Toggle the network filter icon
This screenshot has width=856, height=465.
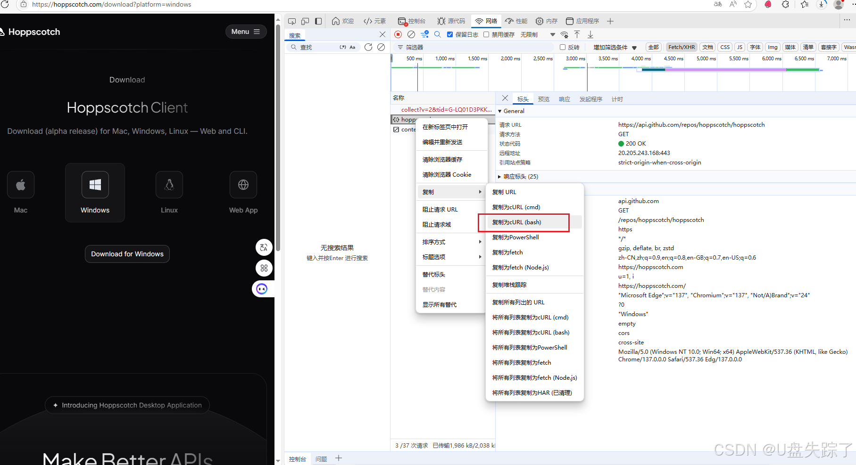point(424,34)
